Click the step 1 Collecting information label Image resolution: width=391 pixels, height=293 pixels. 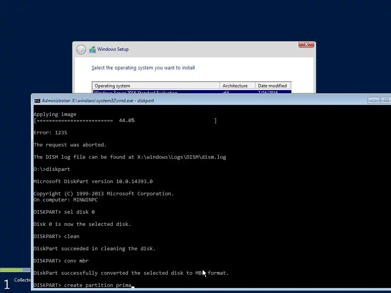(x=22, y=280)
